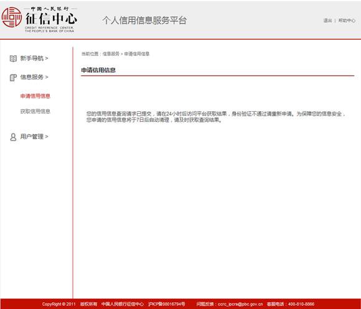Select 获取信用信息 in the sidebar

click(x=35, y=111)
